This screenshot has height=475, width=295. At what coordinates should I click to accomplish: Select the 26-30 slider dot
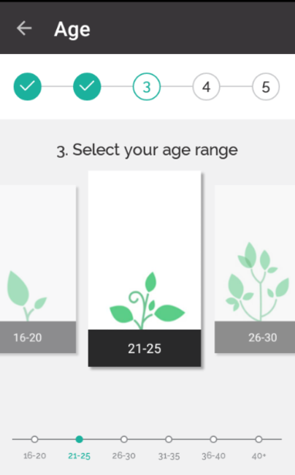point(123,439)
